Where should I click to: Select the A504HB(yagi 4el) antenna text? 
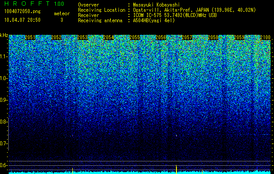pos(154,20)
